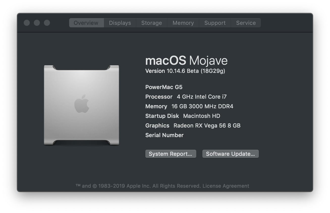The height and width of the screenshot is (213, 330).
Task: Select the PowerMac G5 model name
Action: [x=164, y=87]
